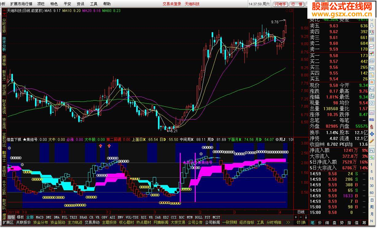
Task: Select the BOLL indicator
Action: click(x=198, y=217)
